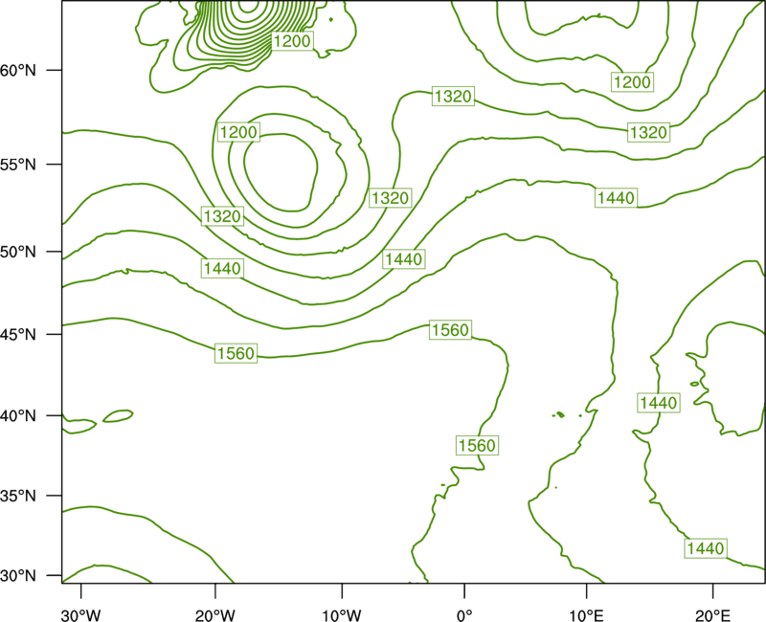Select the 1440 contour label nearest the 20°E tick

[x=705, y=548]
